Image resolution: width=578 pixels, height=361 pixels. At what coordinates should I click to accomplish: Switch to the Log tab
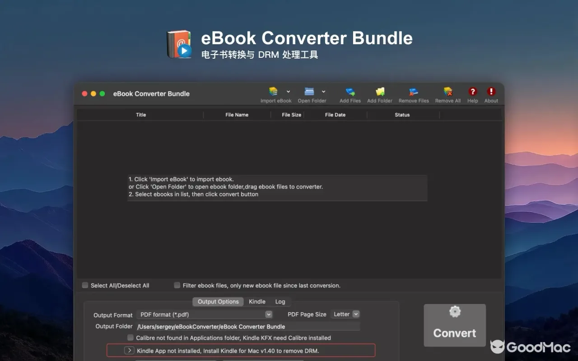click(x=280, y=302)
